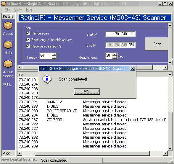
Task: Select the 대여01 server row
Action: point(92,106)
